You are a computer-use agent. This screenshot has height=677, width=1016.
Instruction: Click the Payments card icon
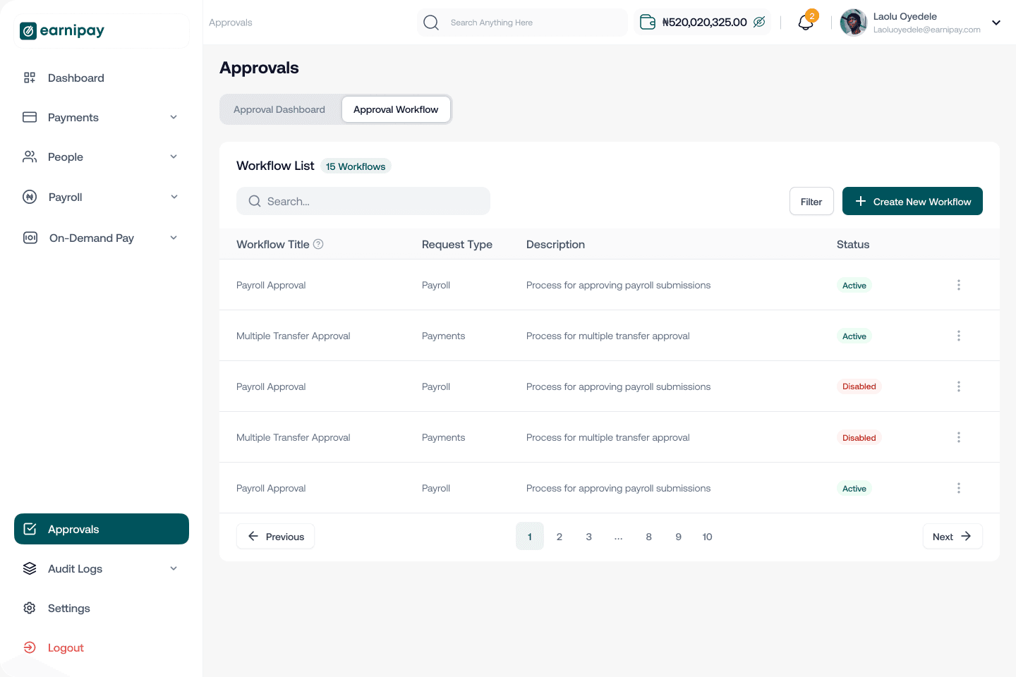30,117
